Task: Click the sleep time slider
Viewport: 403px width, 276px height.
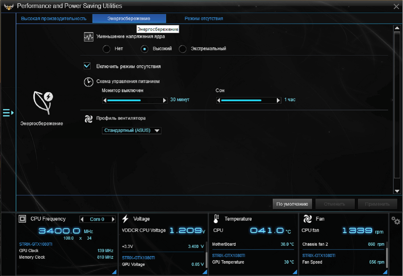Action: click(x=249, y=100)
